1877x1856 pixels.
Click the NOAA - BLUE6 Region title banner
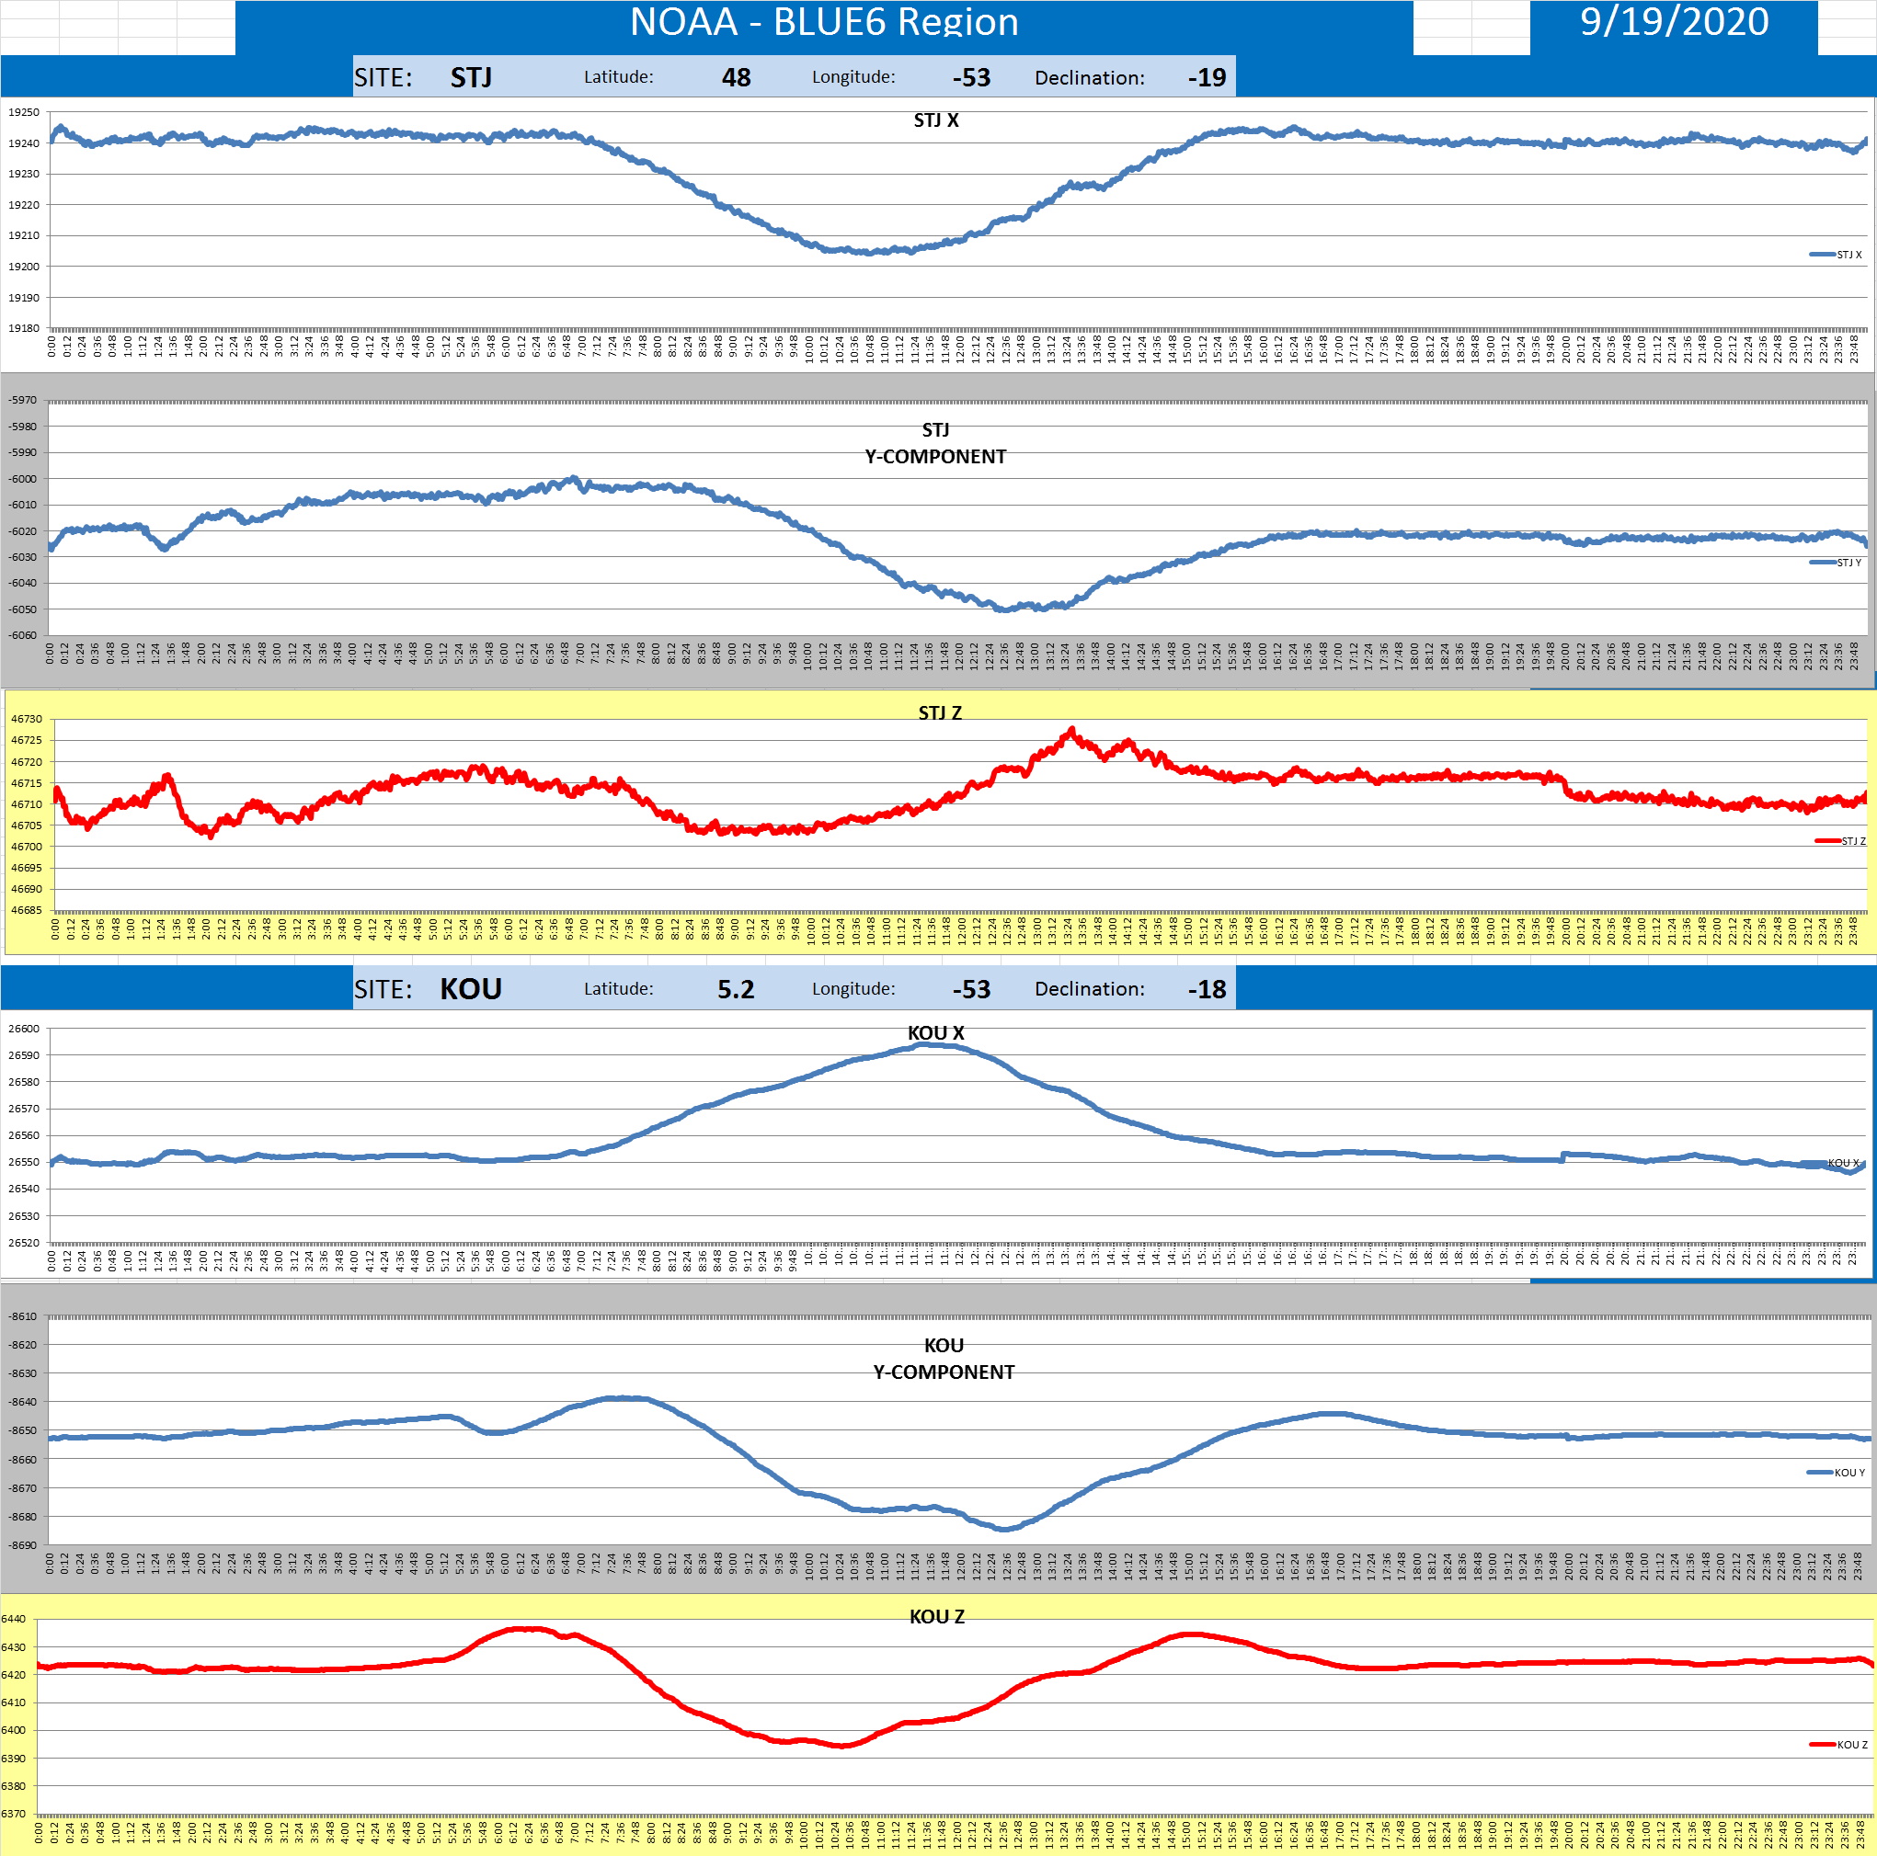coord(824,22)
